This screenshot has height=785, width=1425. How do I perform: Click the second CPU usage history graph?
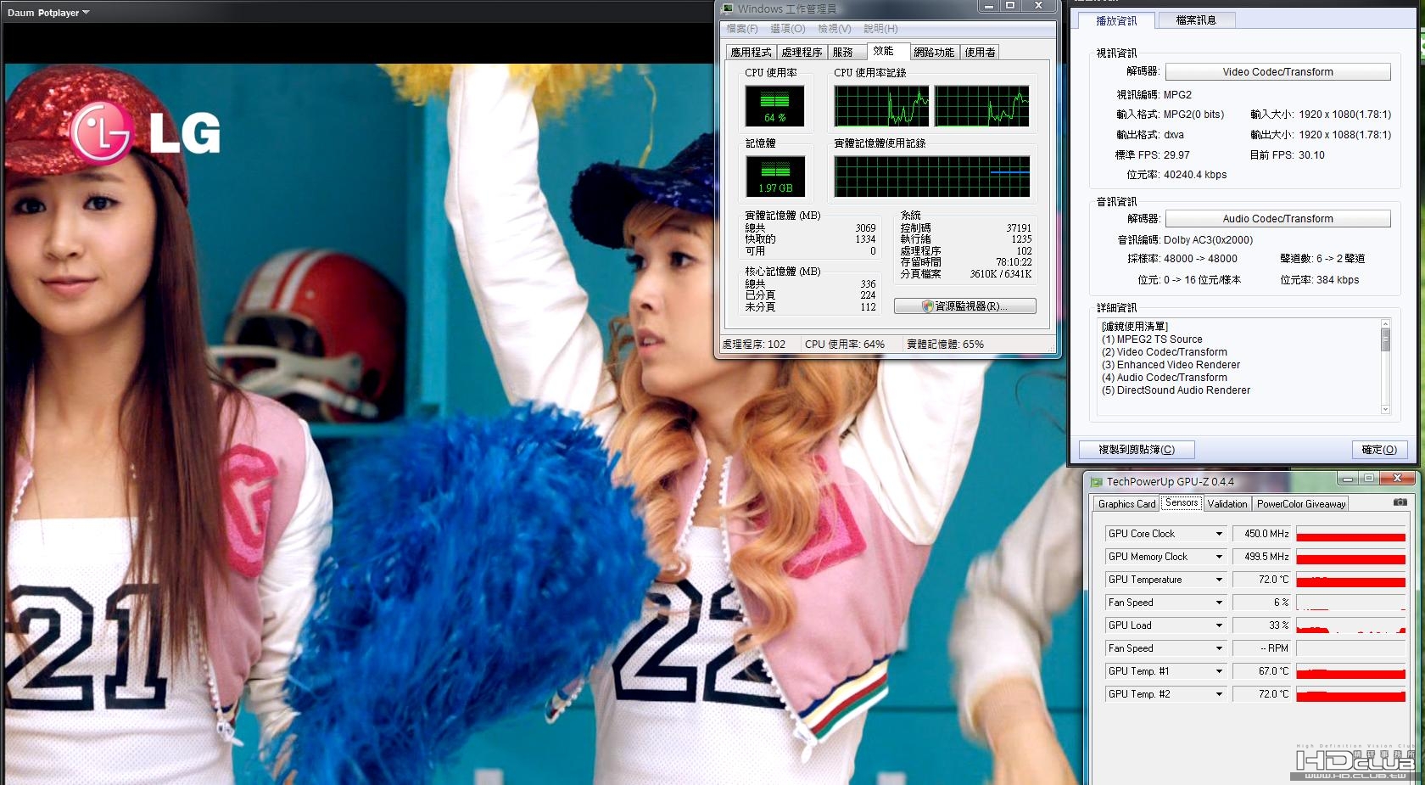[981, 106]
